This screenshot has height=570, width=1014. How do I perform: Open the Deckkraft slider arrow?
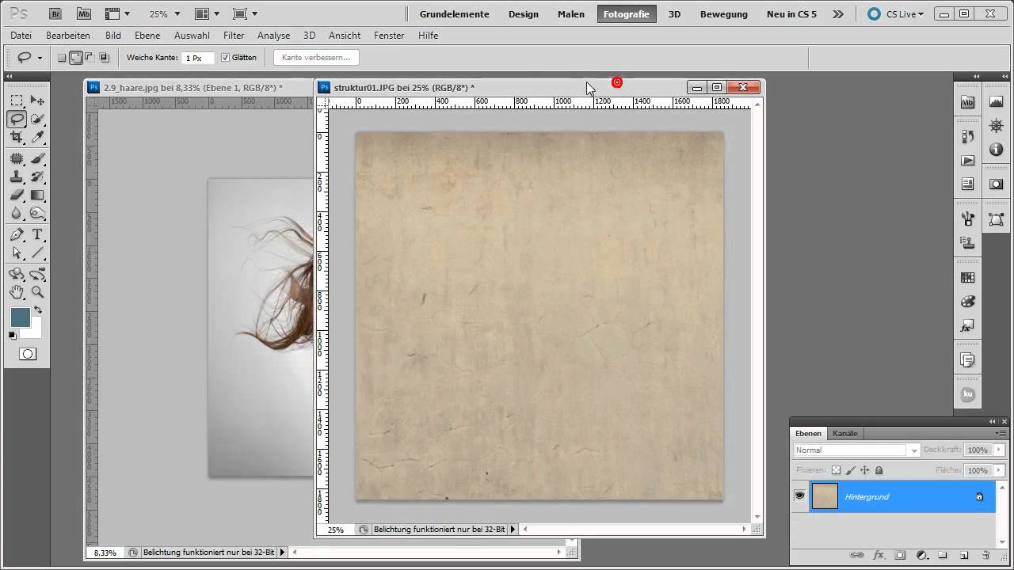[999, 450]
